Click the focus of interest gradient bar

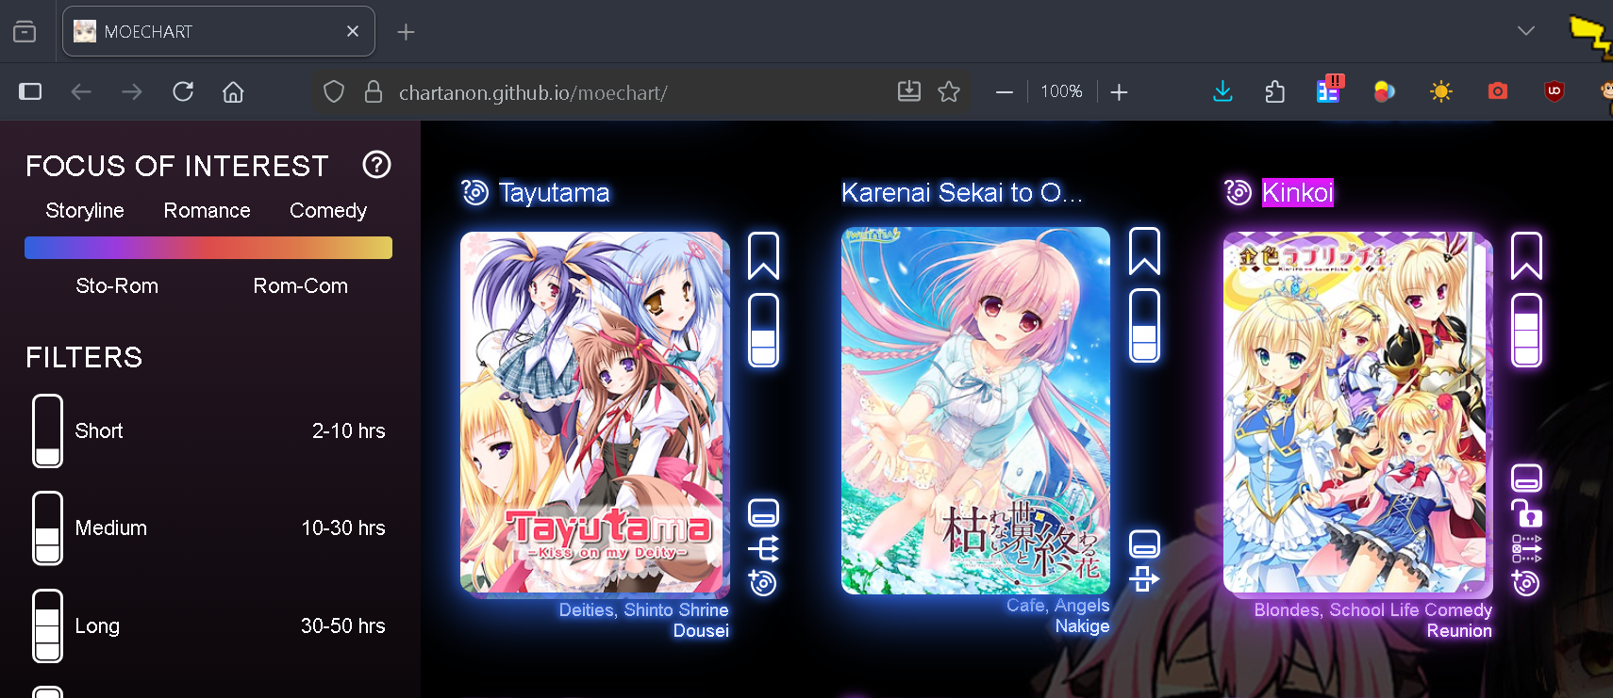pos(208,248)
